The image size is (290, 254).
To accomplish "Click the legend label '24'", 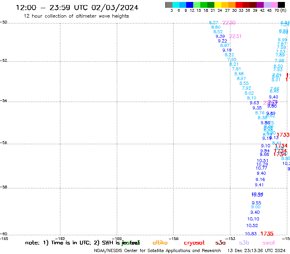I will point(220,11).
